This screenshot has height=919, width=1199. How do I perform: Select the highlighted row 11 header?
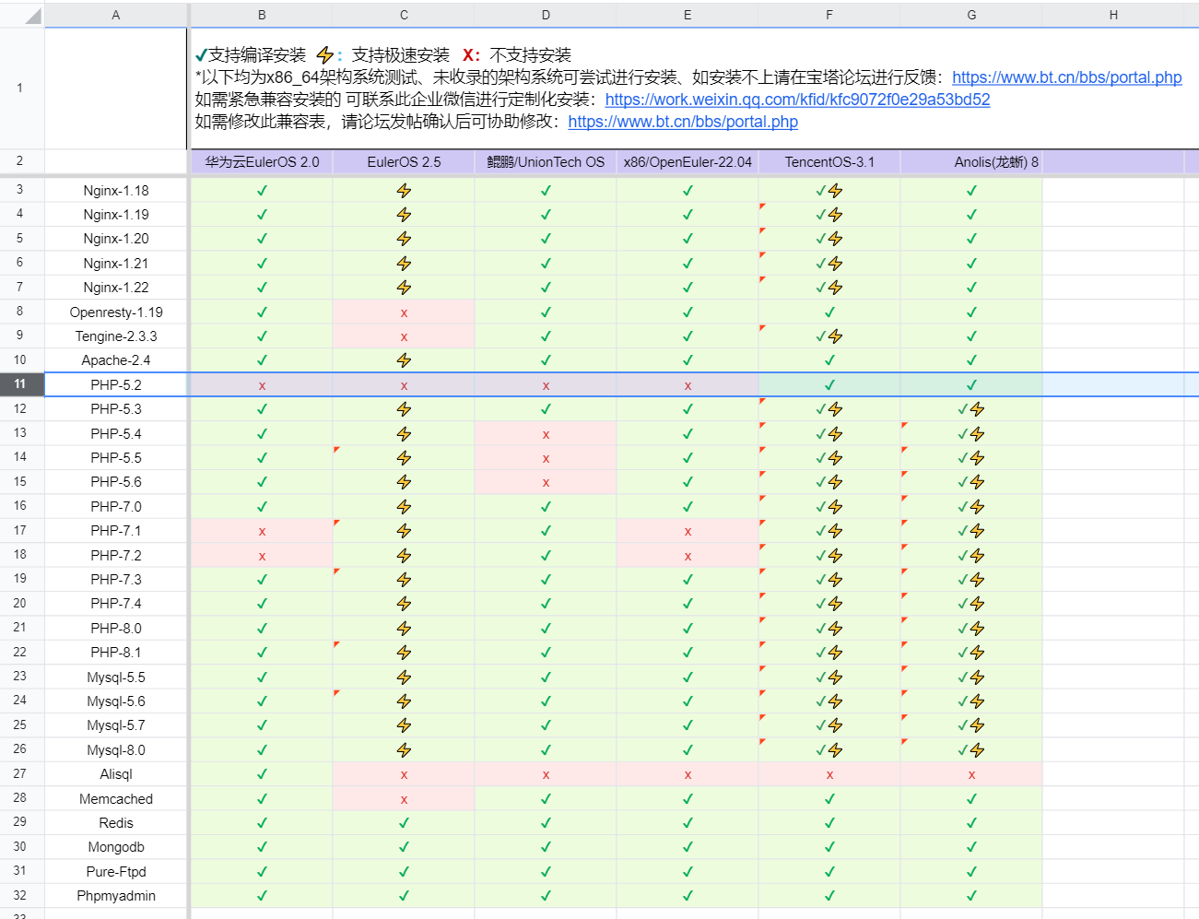coord(20,384)
